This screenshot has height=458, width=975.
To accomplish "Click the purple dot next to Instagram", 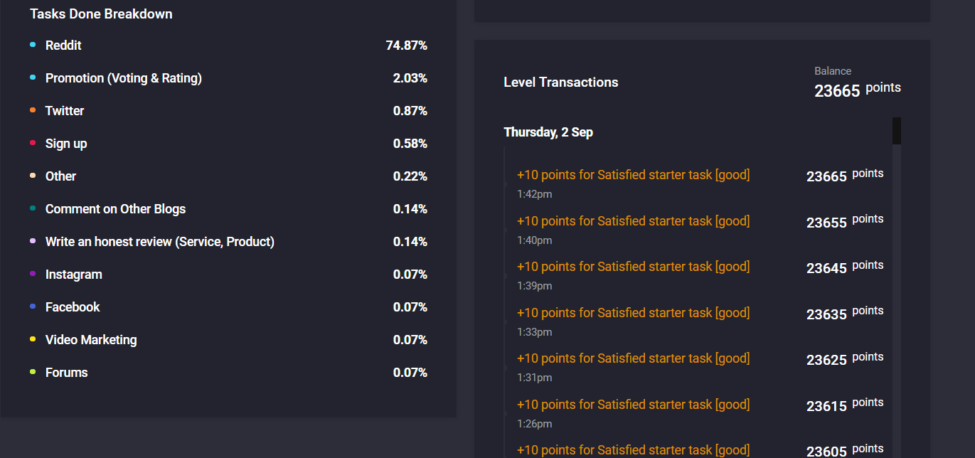I will pyautogui.click(x=33, y=274).
